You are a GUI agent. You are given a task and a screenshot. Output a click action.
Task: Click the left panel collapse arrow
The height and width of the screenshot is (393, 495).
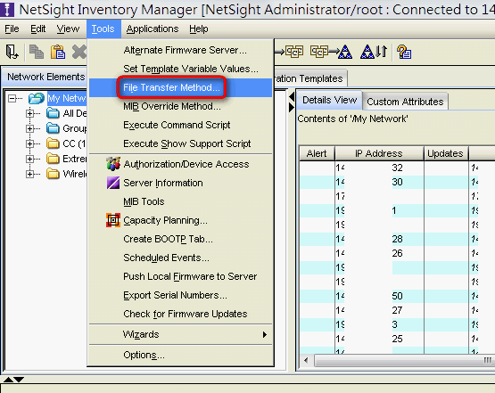tap(292, 96)
